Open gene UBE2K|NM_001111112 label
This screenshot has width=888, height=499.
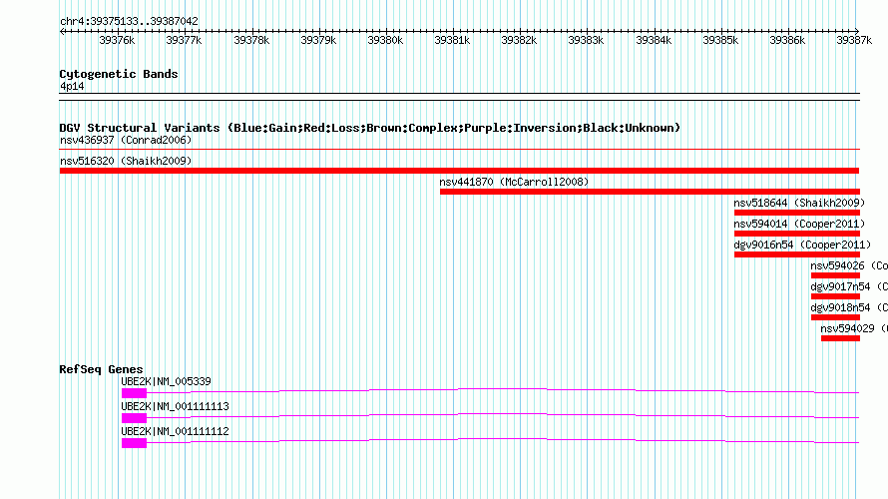pyautogui.click(x=175, y=431)
